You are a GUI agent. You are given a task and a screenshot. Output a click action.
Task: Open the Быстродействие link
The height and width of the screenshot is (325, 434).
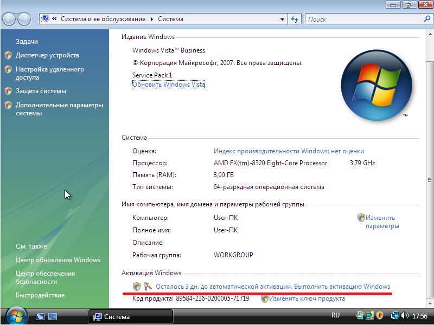click(x=40, y=295)
